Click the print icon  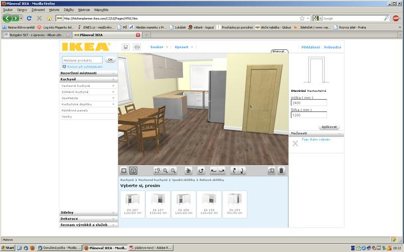[136, 47]
